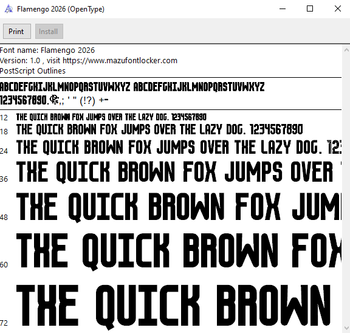The height and width of the screenshot is (333, 350).
Task: Click the size 24 label
Action: [4, 151]
